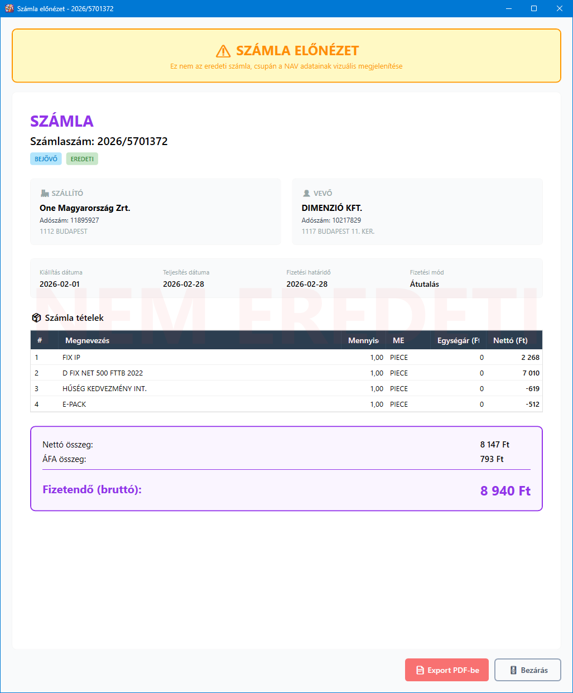This screenshot has height=693, width=573.
Task: Click the app icon in title bar
Action: tap(9, 8)
